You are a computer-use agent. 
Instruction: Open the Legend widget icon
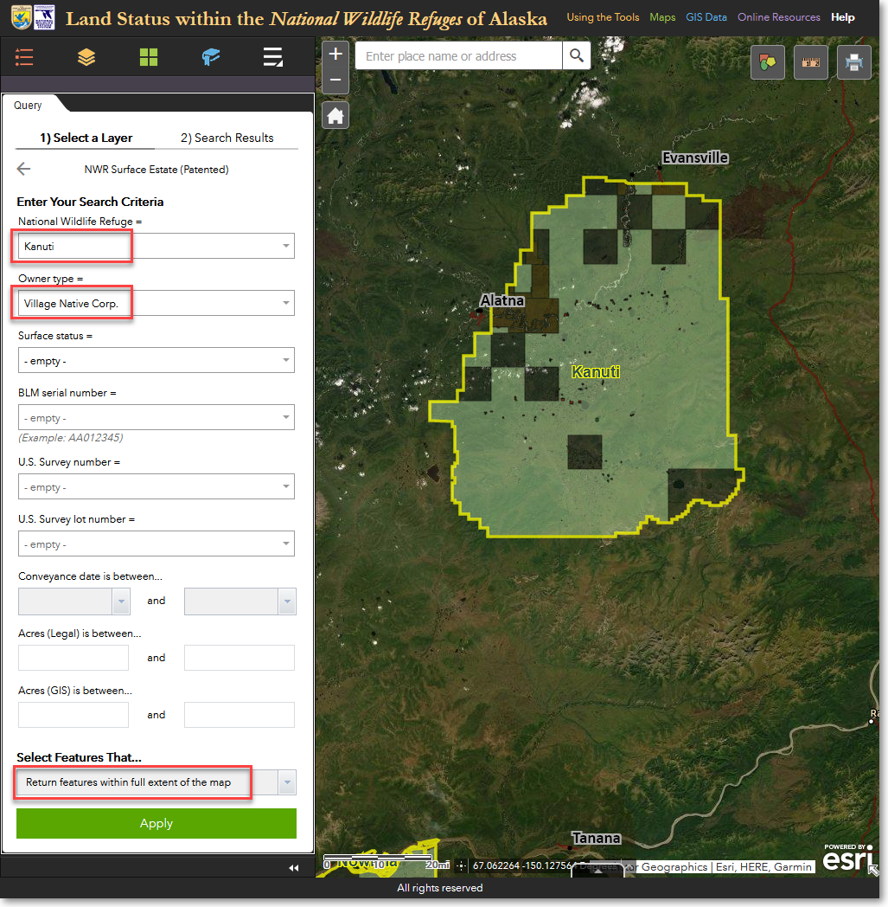(24, 57)
